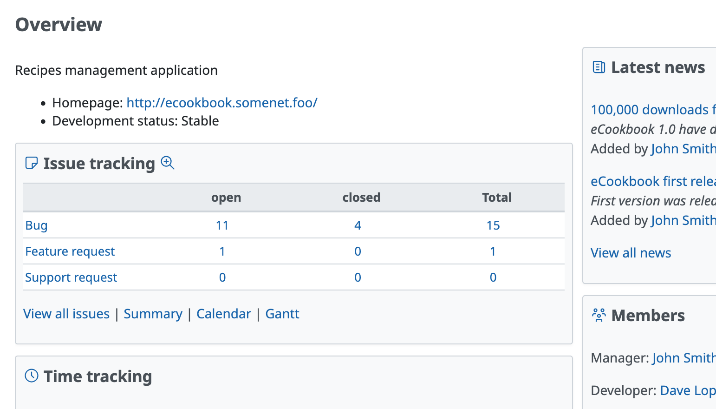
Task: Click View all issues link
Action: point(66,314)
